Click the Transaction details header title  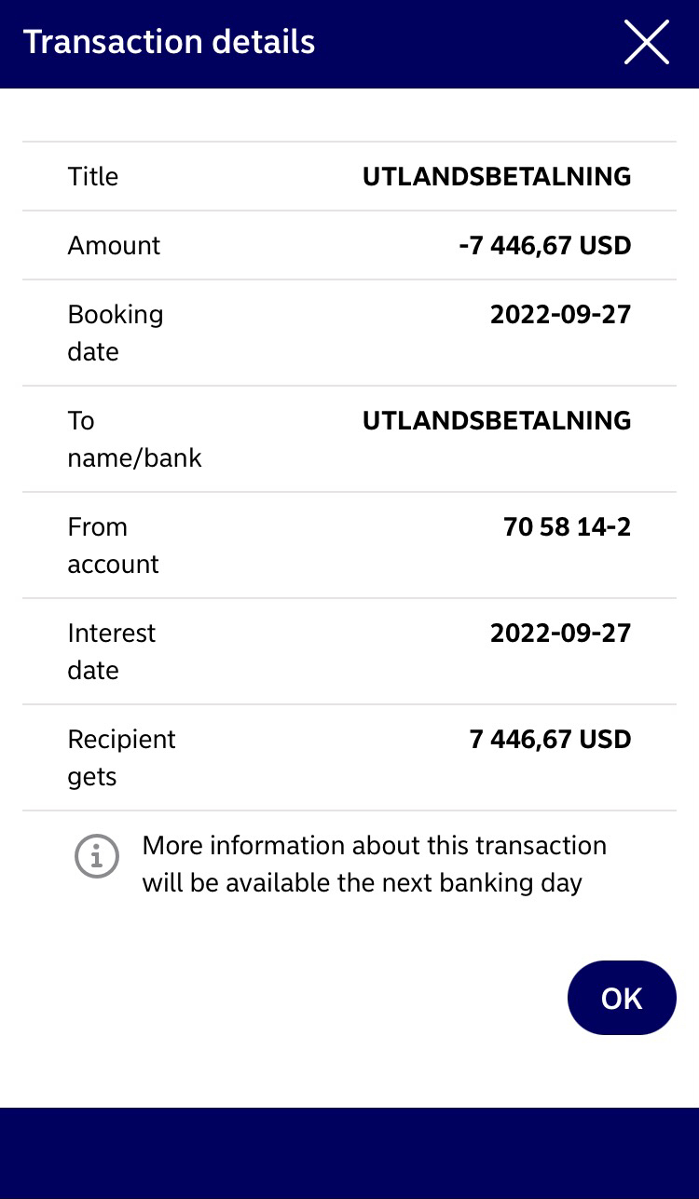coord(169,43)
